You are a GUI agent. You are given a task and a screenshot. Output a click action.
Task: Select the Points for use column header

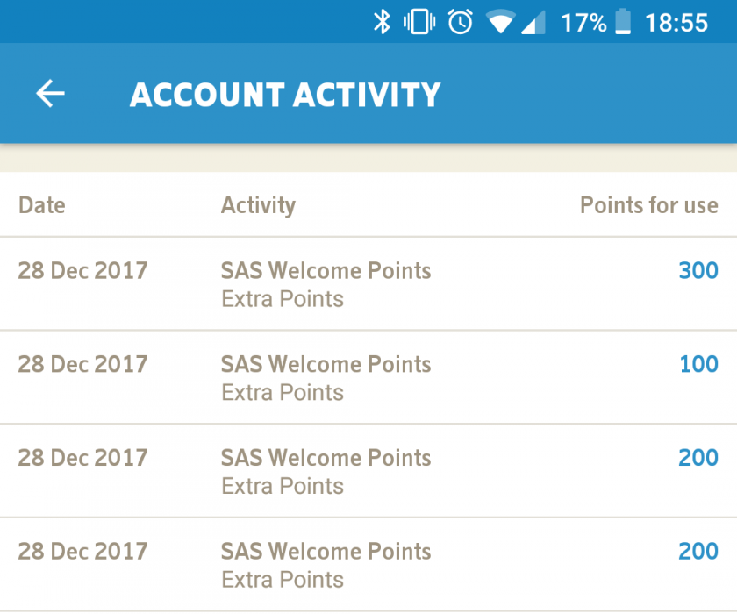click(x=648, y=205)
